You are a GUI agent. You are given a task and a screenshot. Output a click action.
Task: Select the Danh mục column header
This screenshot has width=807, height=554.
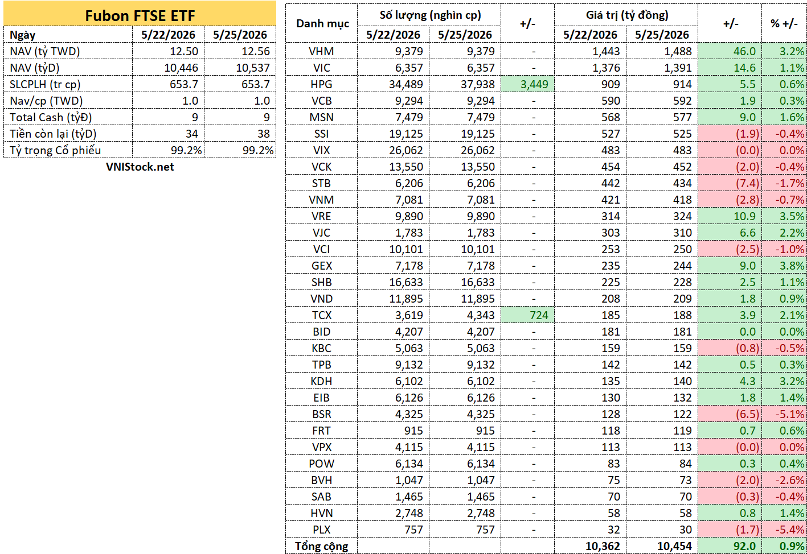click(322, 23)
